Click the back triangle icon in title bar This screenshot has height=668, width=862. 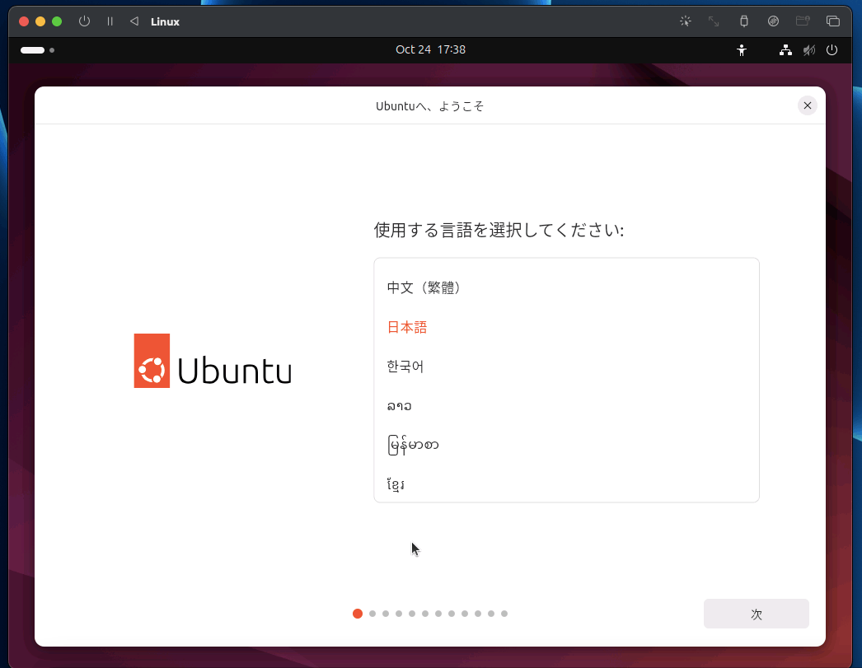pos(134,21)
